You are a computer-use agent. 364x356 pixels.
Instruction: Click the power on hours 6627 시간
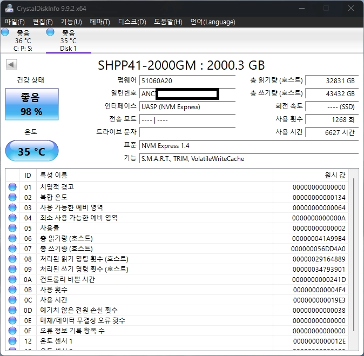pos(332,132)
